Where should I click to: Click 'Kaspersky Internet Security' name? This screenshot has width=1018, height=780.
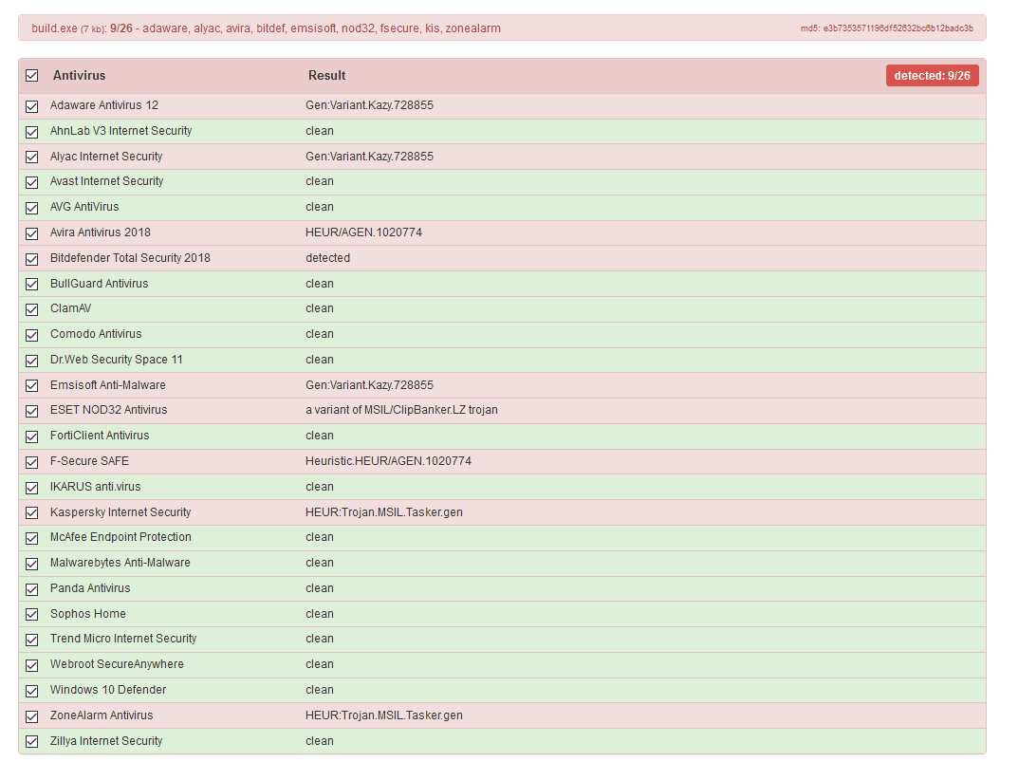tap(120, 512)
